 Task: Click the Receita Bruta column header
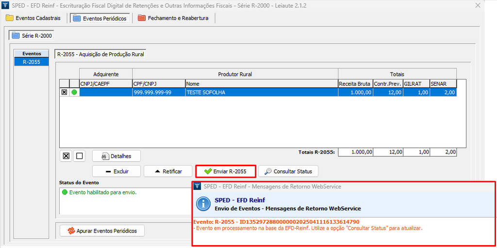coord(354,84)
